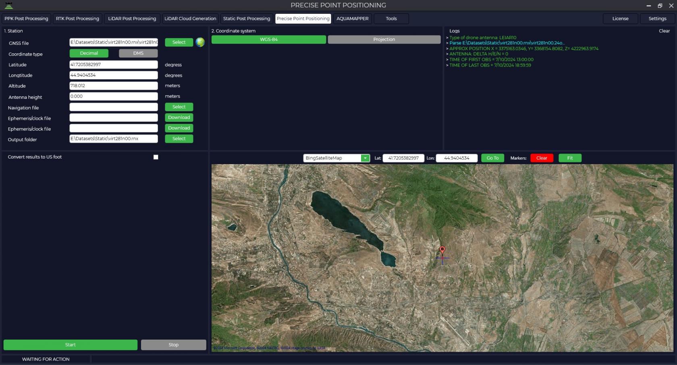Click the 'Type of drone antenna' log line
This screenshot has height=365, width=677.
click(483, 38)
